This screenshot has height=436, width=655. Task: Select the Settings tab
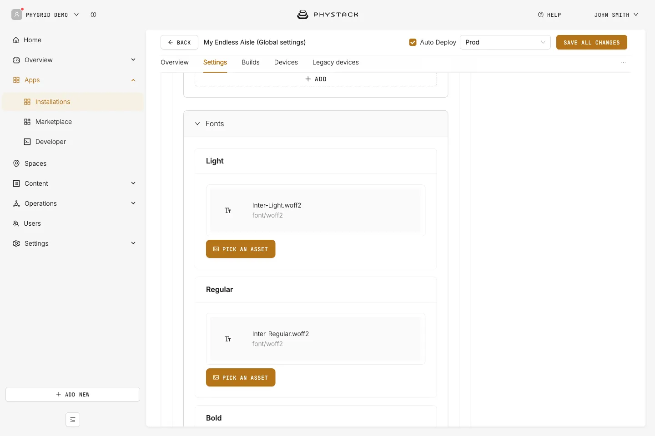point(215,62)
